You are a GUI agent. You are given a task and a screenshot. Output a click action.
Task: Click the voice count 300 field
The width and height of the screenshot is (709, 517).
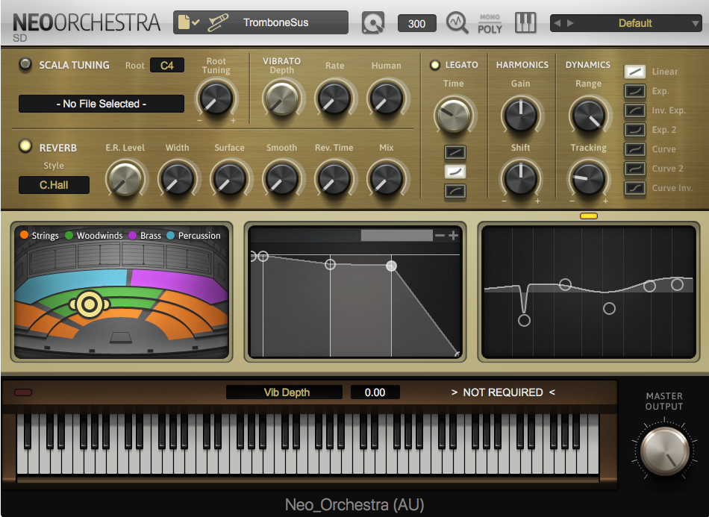coord(417,24)
